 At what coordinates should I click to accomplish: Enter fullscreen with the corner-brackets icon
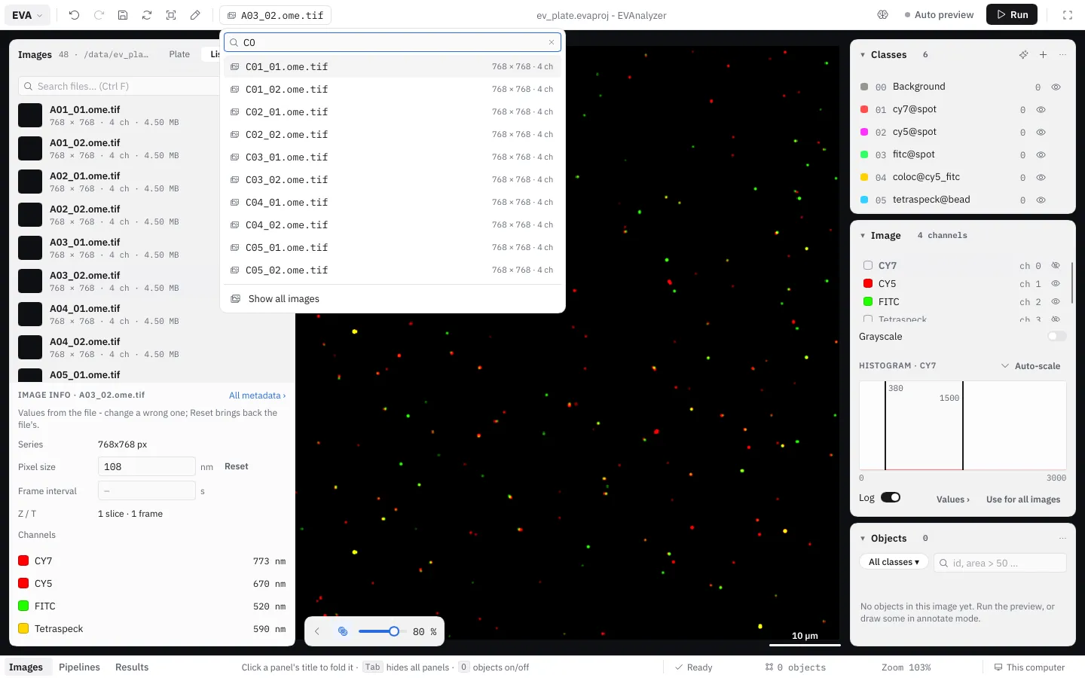1068,15
